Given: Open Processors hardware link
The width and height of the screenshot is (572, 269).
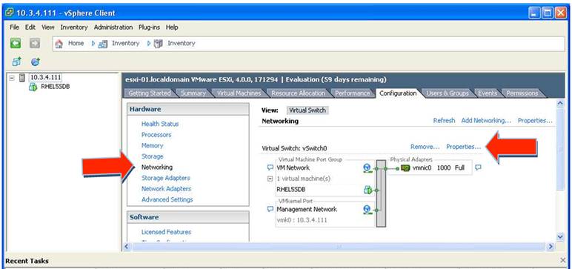Looking at the screenshot, I should [x=156, y=135].
